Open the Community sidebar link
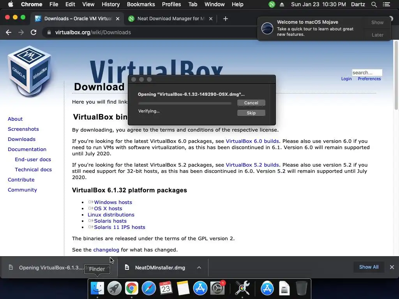 [x=22, y=190]
